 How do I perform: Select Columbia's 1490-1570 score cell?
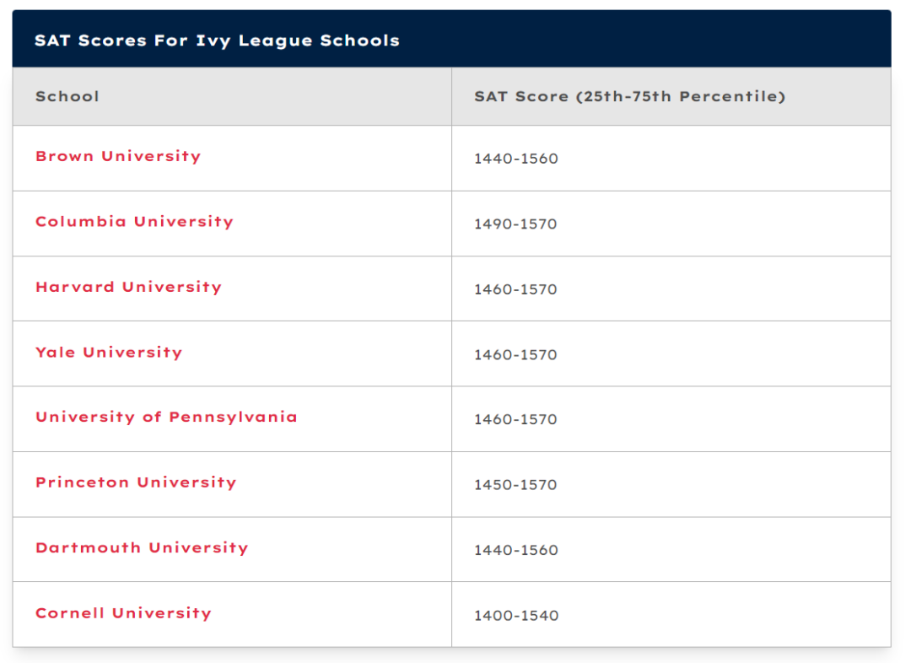[x=515, y=224]
